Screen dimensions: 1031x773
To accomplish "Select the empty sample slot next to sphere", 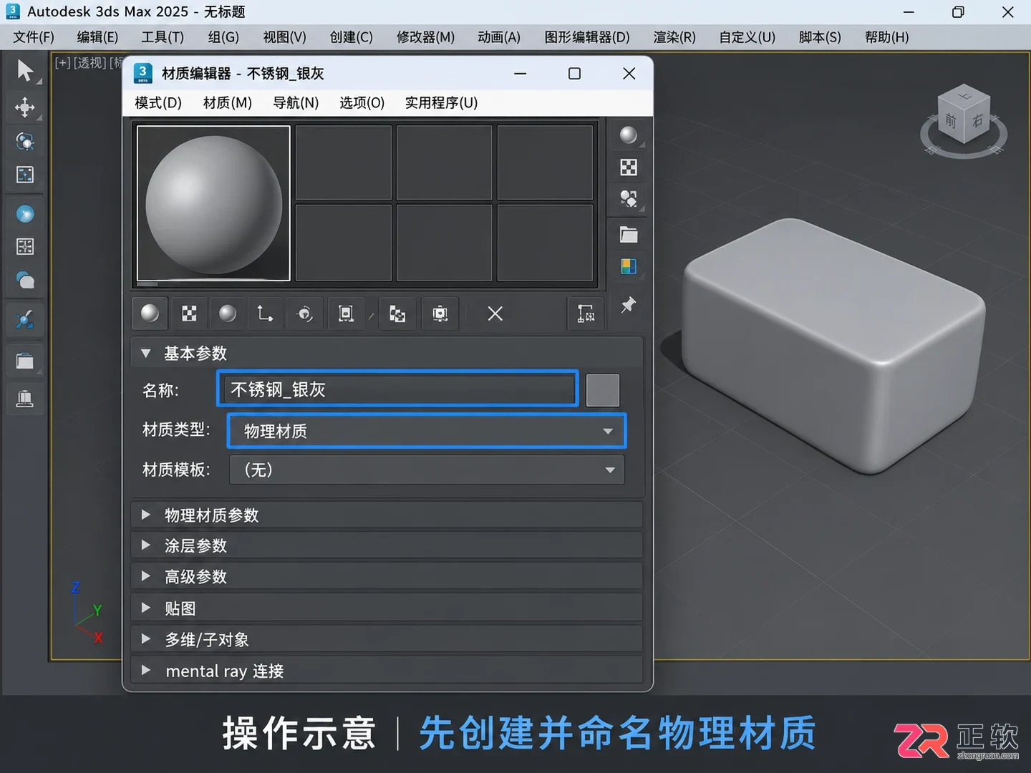I will (x=344, y=162).
